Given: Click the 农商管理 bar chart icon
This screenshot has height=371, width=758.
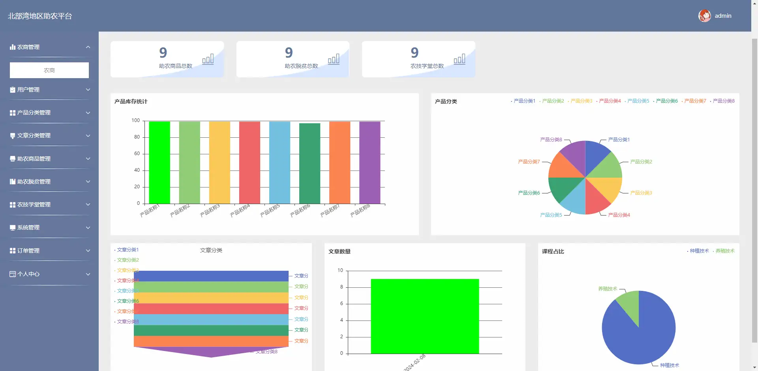Looking at the screenshot, I should [13, 47].
